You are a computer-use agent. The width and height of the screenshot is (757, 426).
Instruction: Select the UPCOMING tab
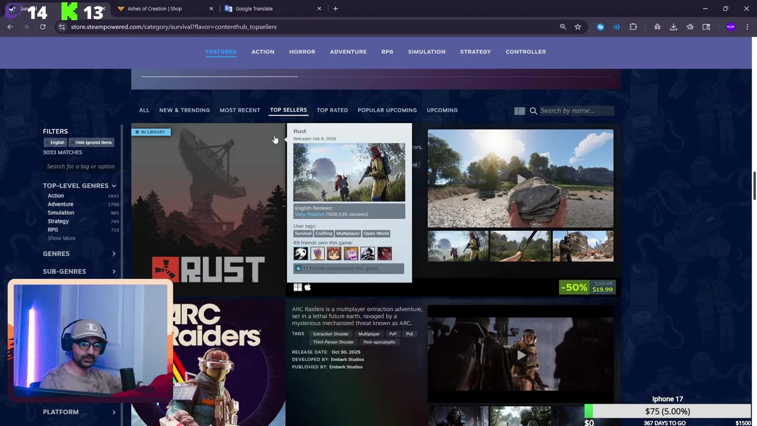coord(442,110)
